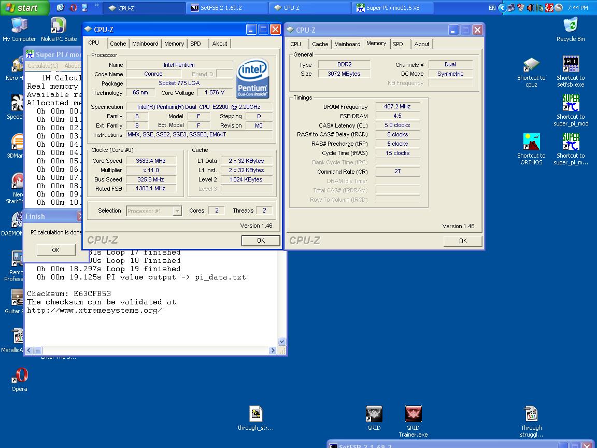Click Rated FSB value 1303.1 MHz
Screen dimensions: 597x448
[151, 189]
